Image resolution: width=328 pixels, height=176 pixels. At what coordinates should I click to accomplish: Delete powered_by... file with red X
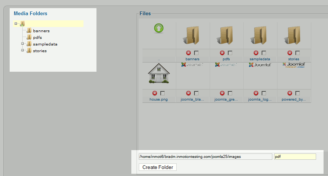(x=290, y=93)
